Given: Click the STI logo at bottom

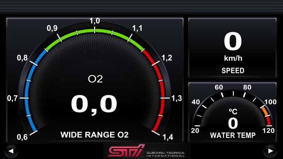Looking at the screenshot, I should (x=126, y=150).
